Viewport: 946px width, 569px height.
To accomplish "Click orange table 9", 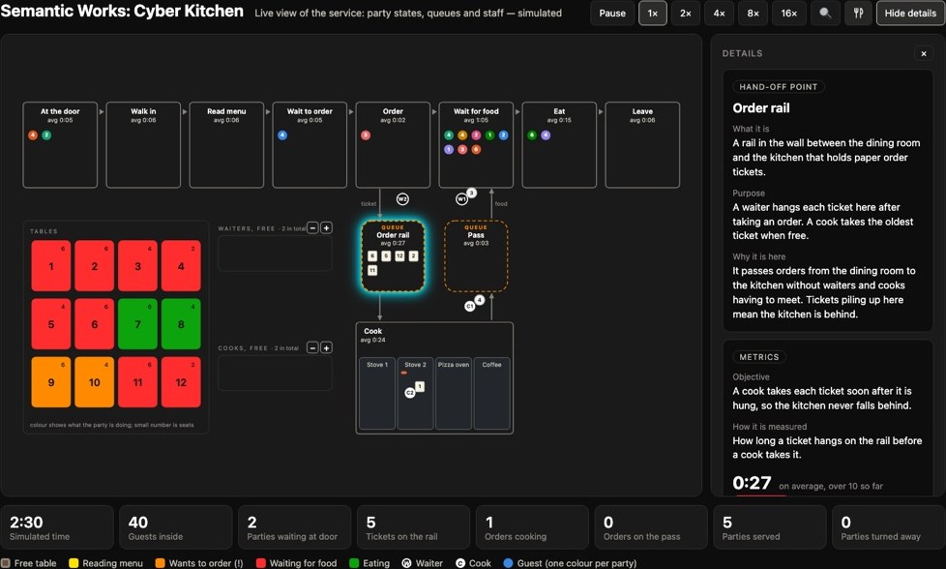I will point(51,382).
